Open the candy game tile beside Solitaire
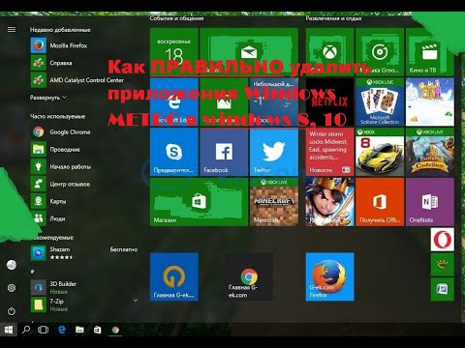Viewport: 465px width, 348px height. [x=430, y=101]
